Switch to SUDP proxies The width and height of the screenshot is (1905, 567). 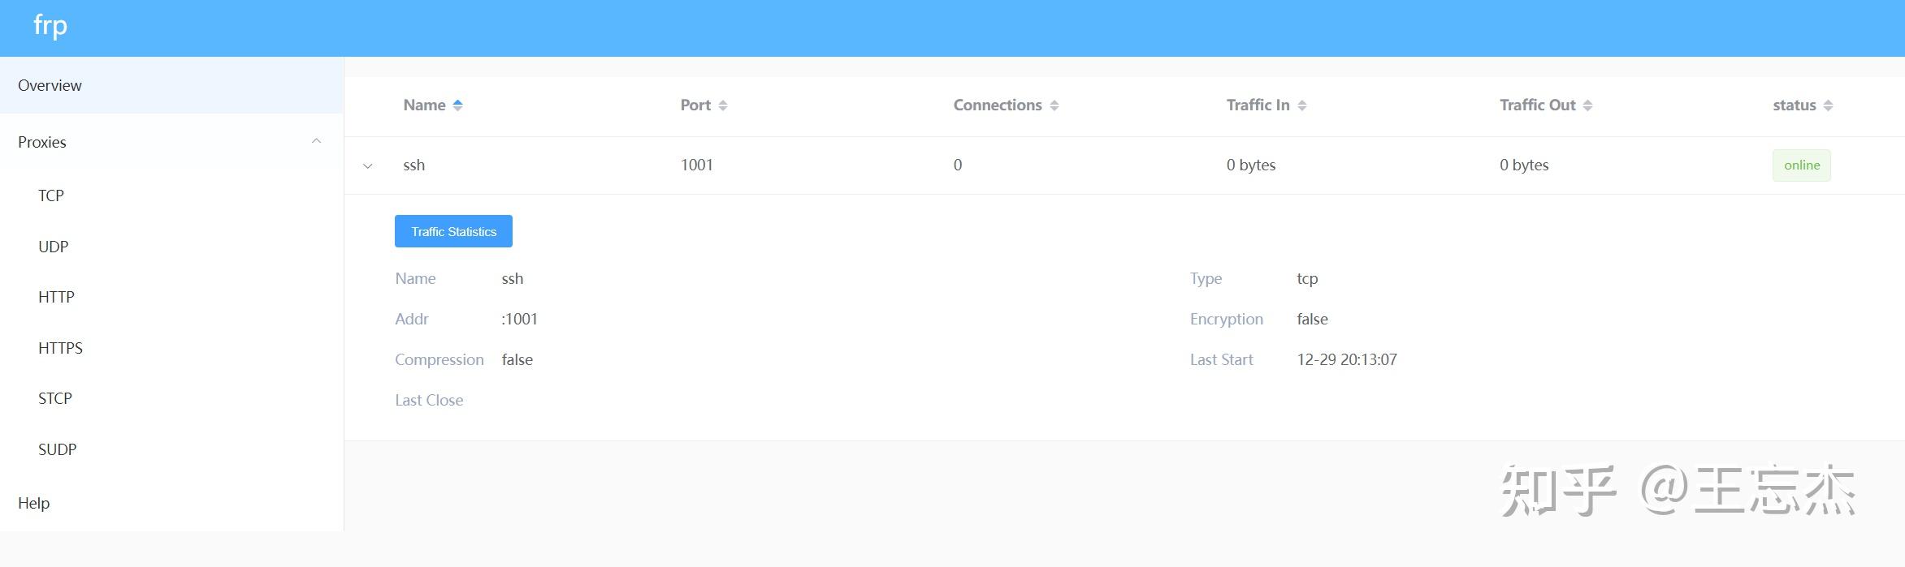57,449
